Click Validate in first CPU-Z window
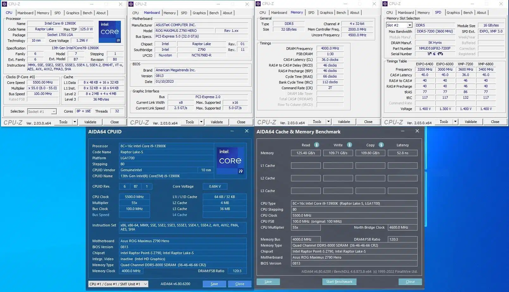The height and width of the screenshot is (292, 509). pos(90,122)
